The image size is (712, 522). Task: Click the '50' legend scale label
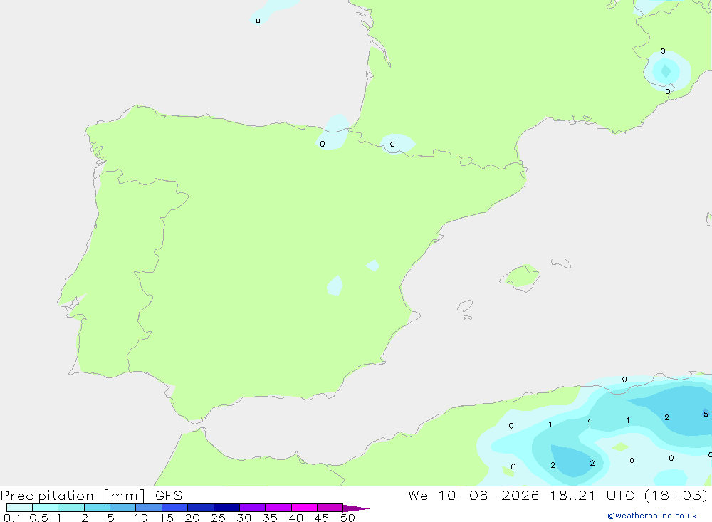click(347, 518)
